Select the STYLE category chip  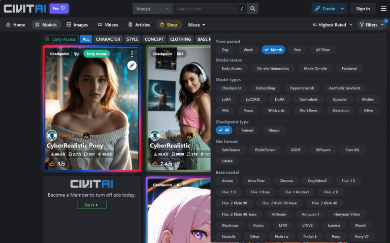pos(133,39)
